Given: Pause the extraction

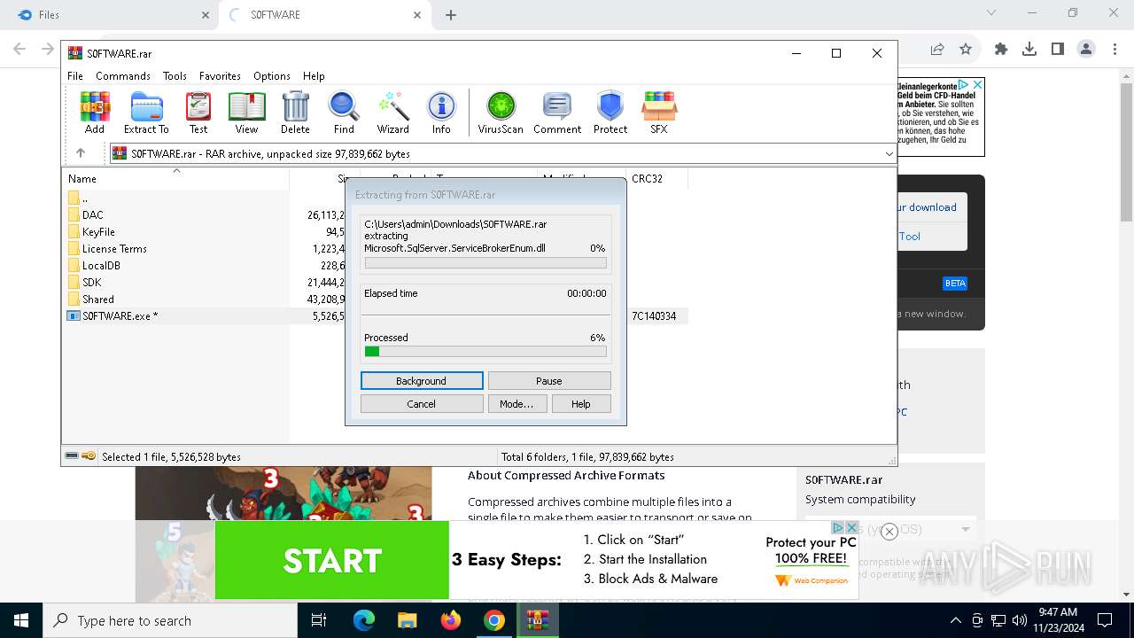Looking at the screenshot, I should tap(549, 381).
